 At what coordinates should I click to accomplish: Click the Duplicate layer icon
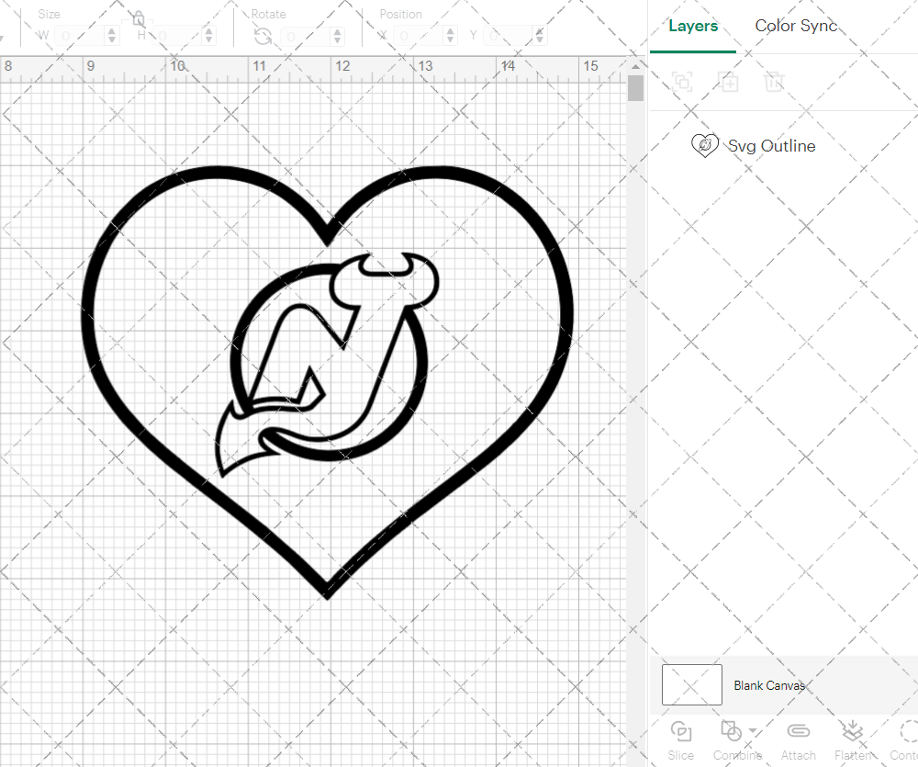(728, 82)
